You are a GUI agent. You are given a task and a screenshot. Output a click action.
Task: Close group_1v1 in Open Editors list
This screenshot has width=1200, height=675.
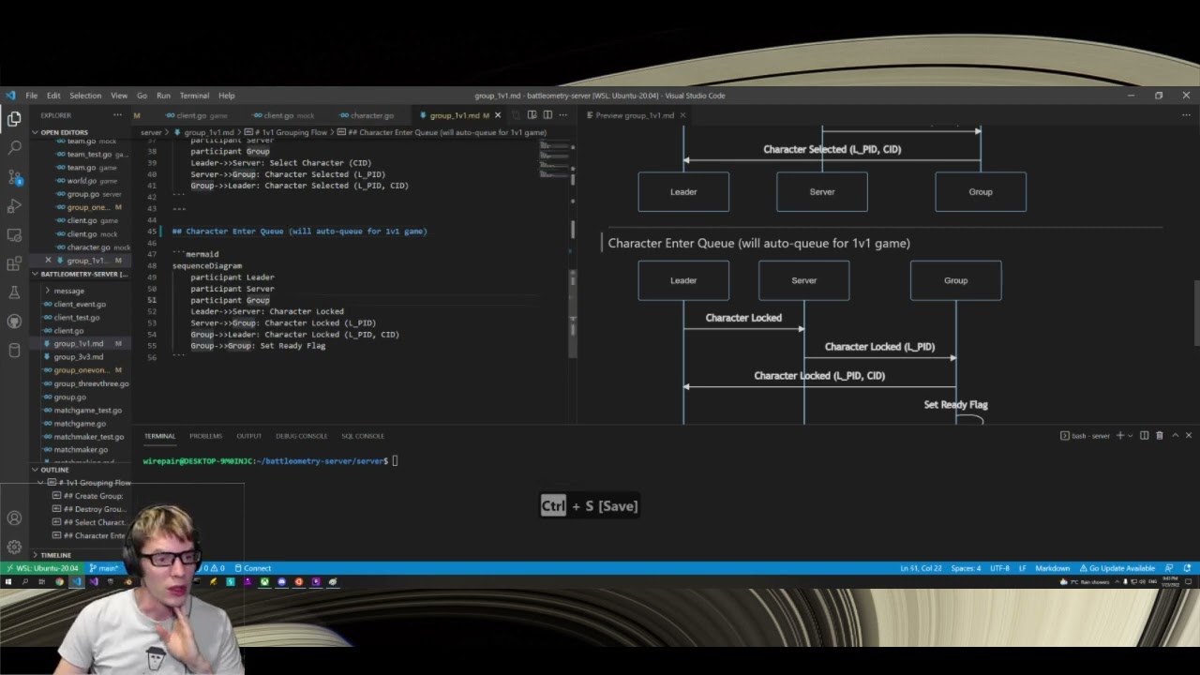pyautogui.click(x=49, y=261)
